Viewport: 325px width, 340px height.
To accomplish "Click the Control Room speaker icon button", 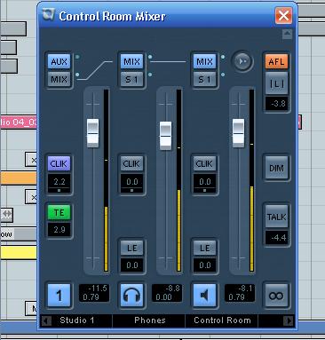I will tap(204, 296).
